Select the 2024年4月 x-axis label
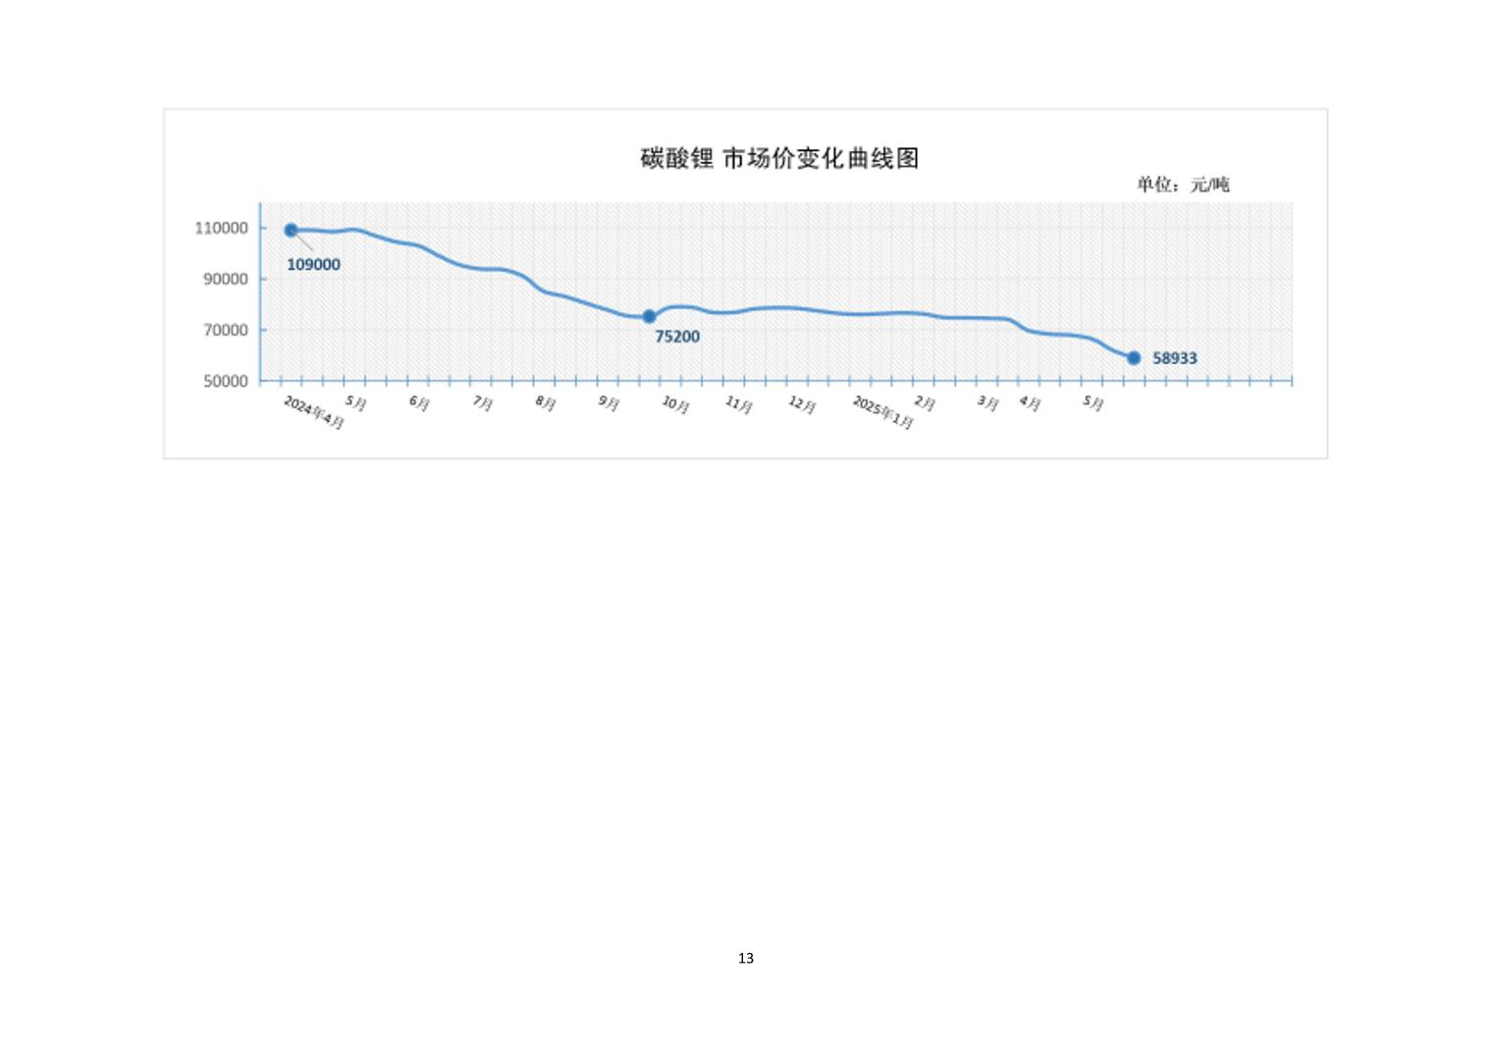The image size is (1492, 1054). (313, 413)
